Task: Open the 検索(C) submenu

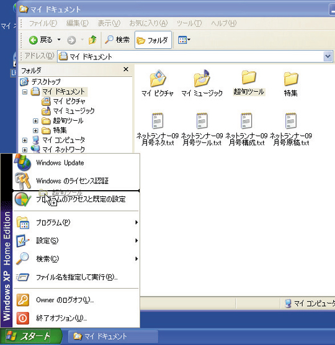Action: coord(76,259)
